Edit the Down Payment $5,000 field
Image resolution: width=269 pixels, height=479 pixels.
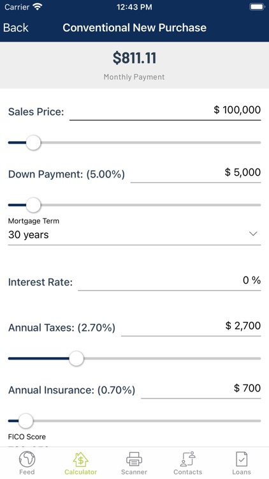pyautogui.click(x=196, y=173)
